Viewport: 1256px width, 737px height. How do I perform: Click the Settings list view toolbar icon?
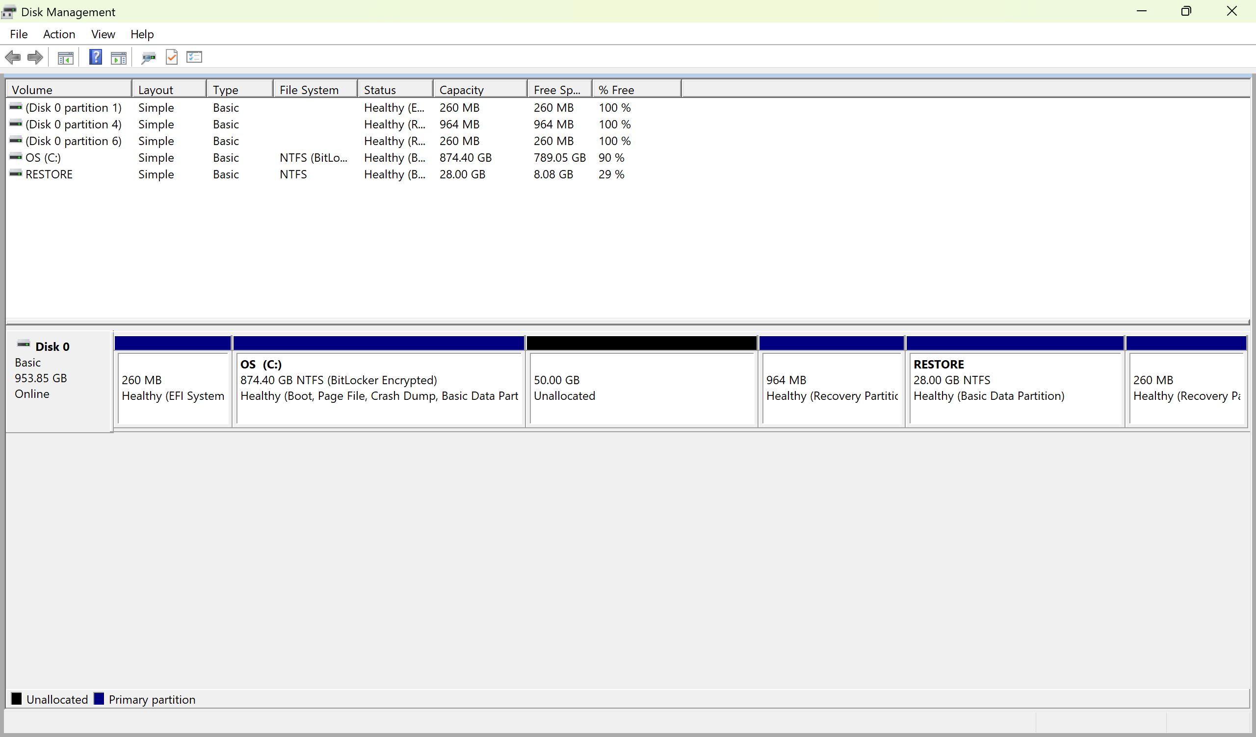pos(194,57)
